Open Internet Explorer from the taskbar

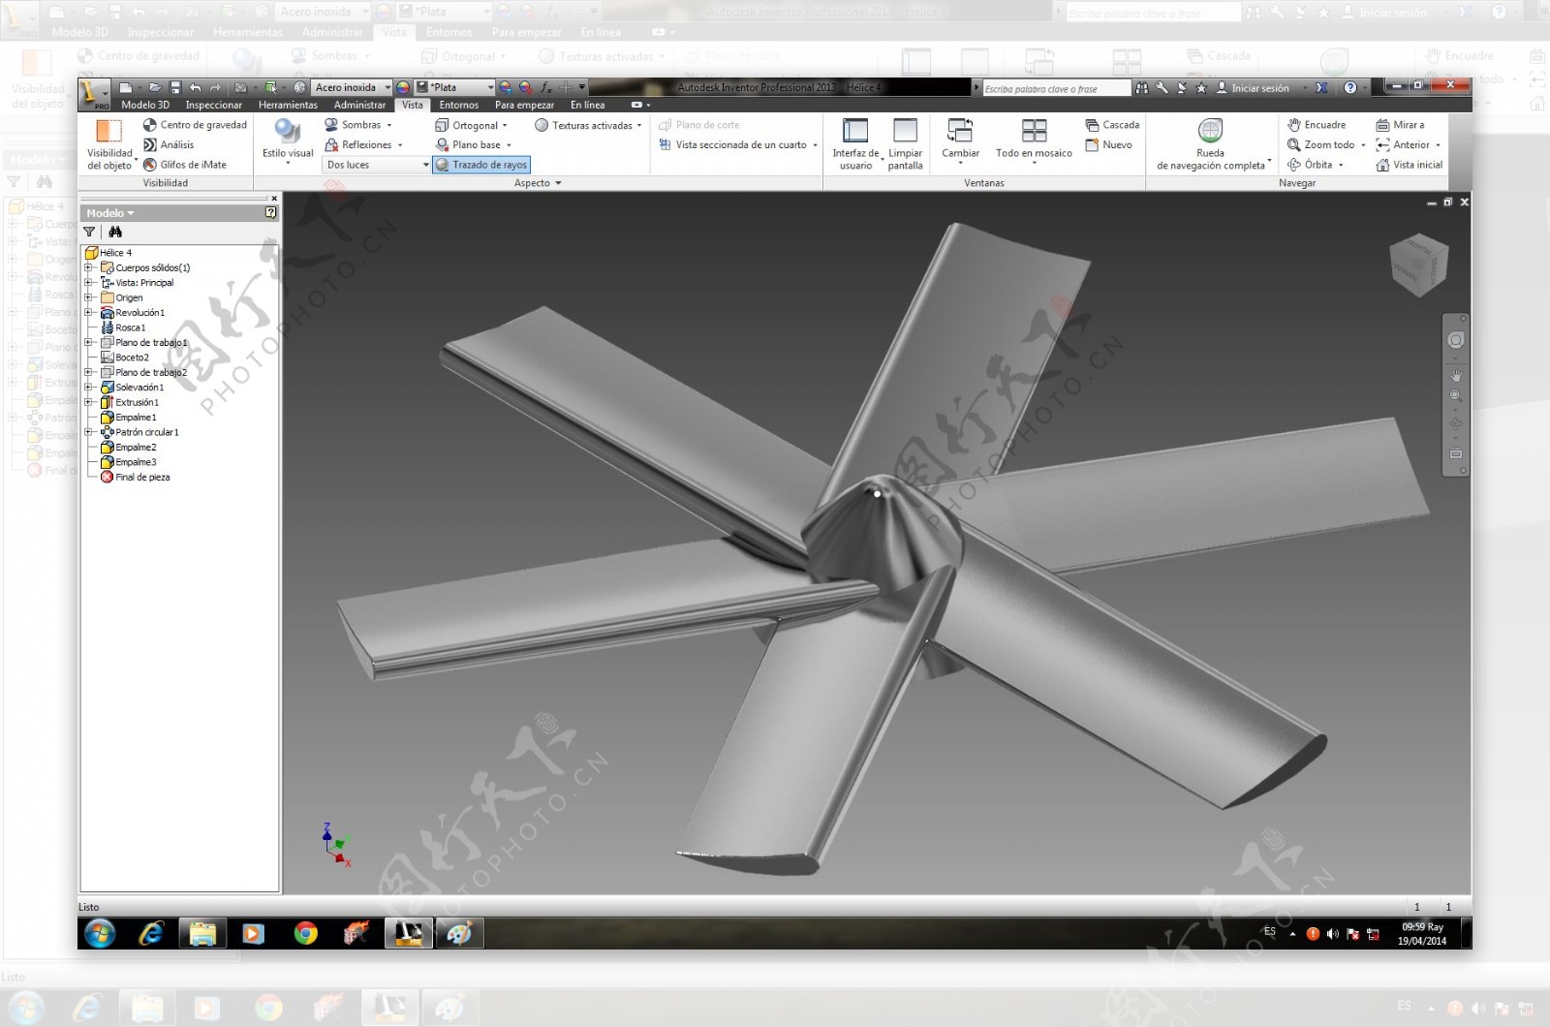(x=151, y=933)
